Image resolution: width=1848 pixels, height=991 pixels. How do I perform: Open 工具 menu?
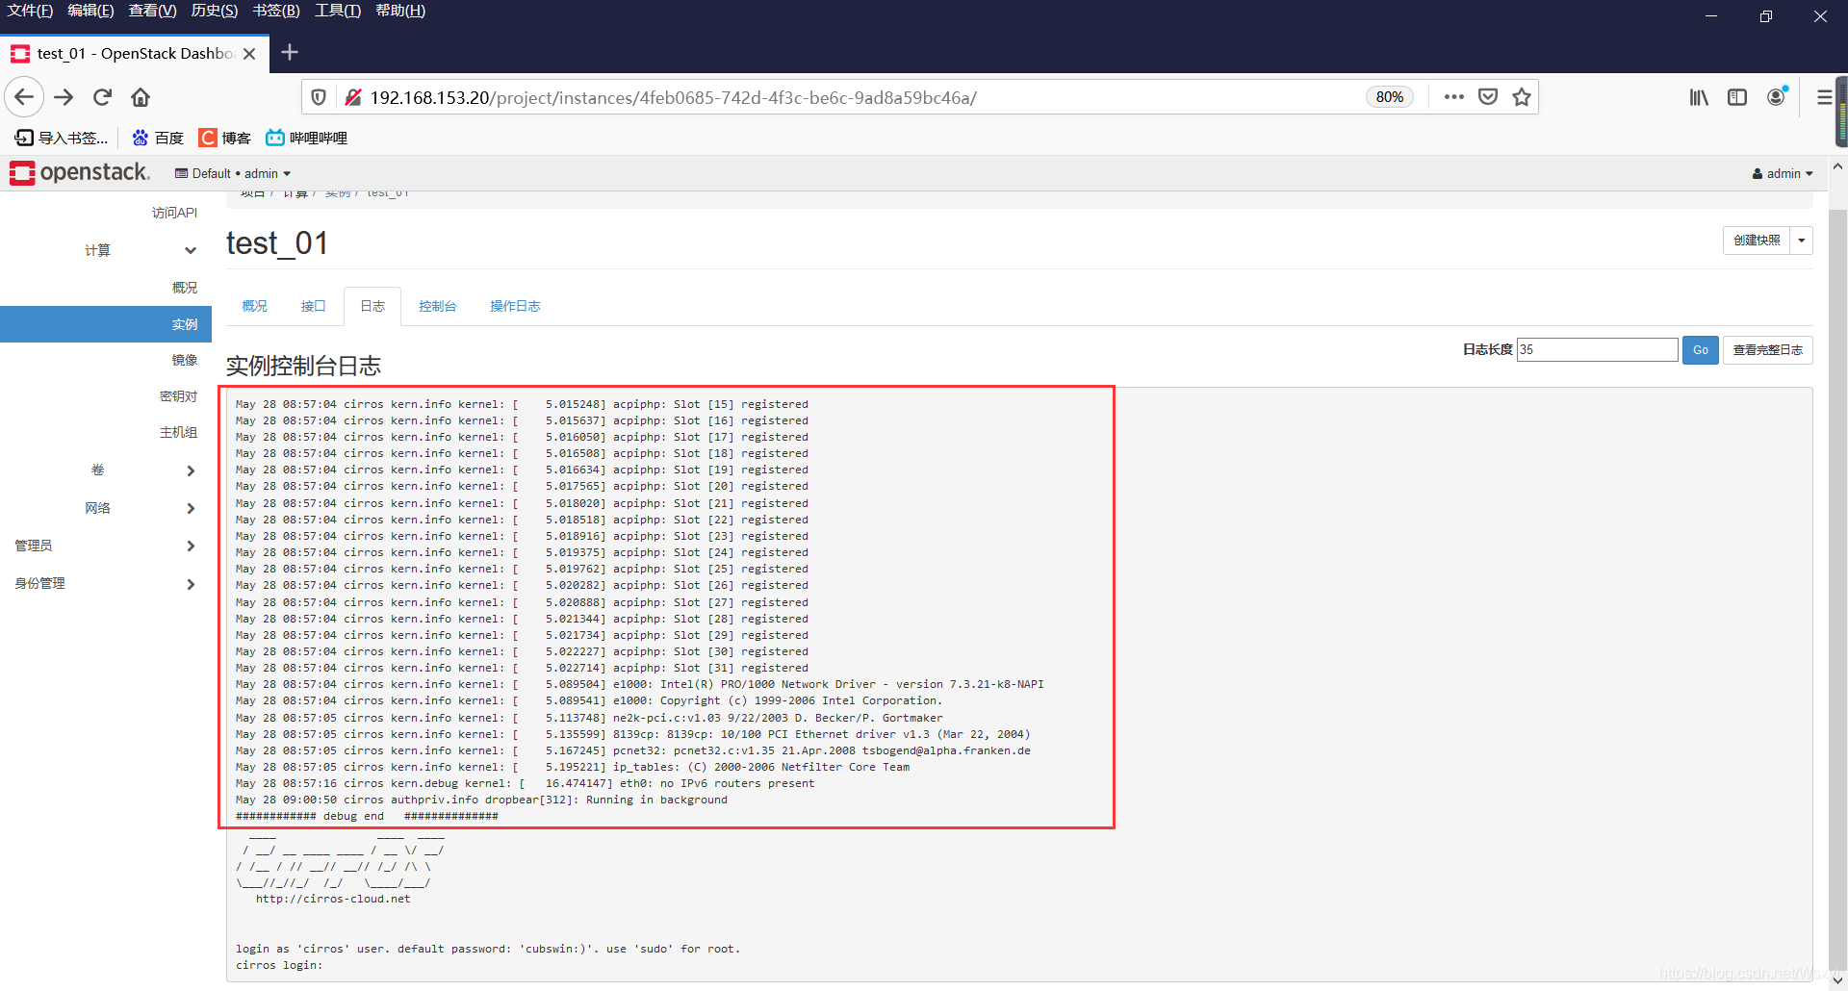[338, 11]
